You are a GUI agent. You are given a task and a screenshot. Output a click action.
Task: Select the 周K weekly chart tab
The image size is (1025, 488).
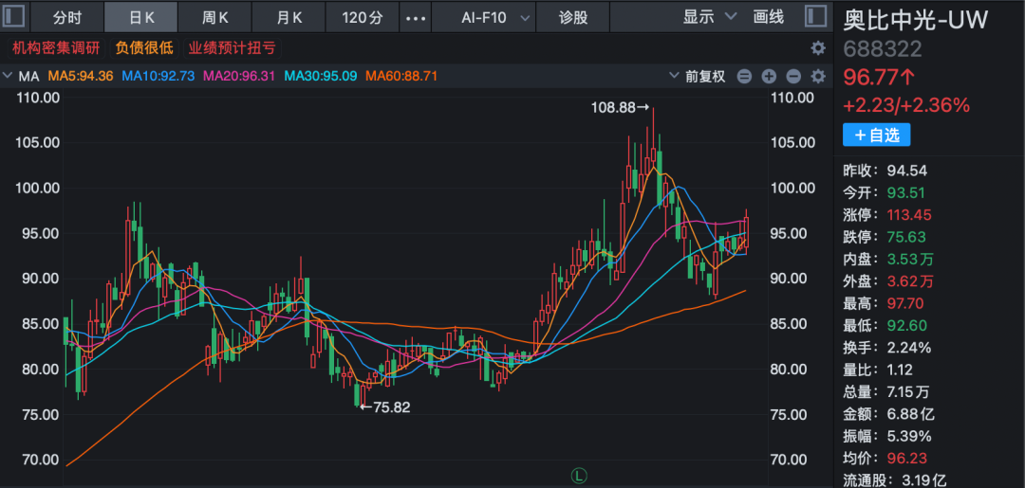click(215, 17)
